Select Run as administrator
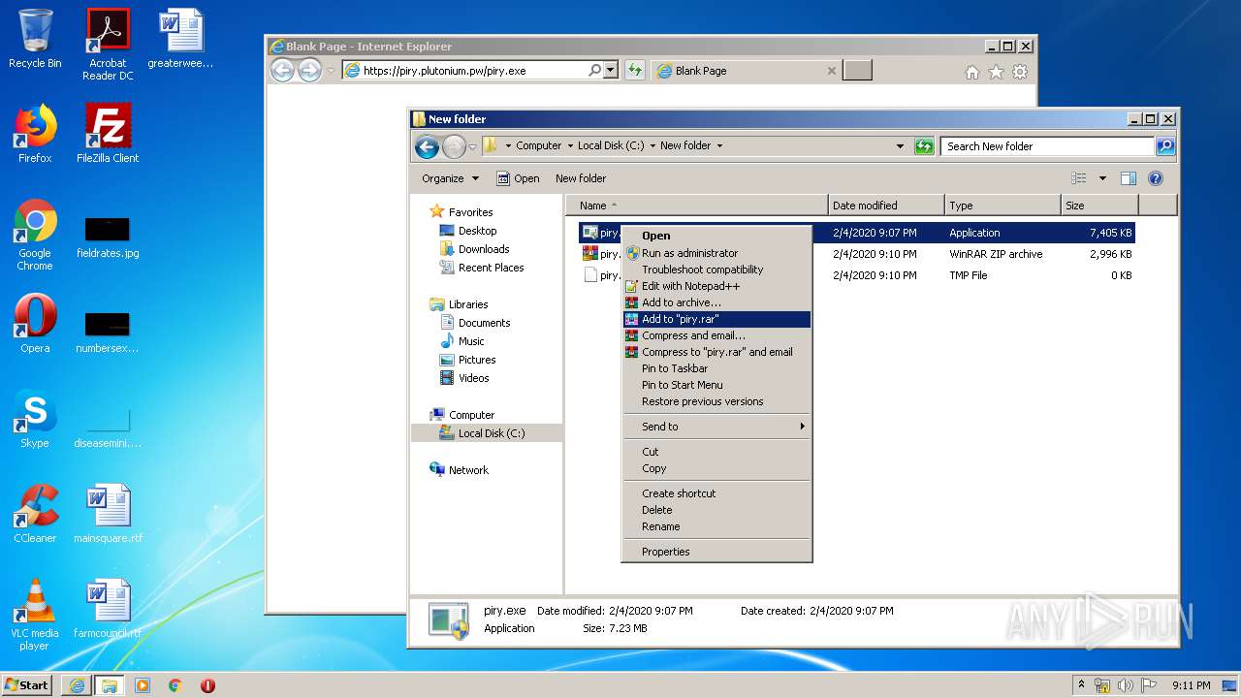 [716, 253]
